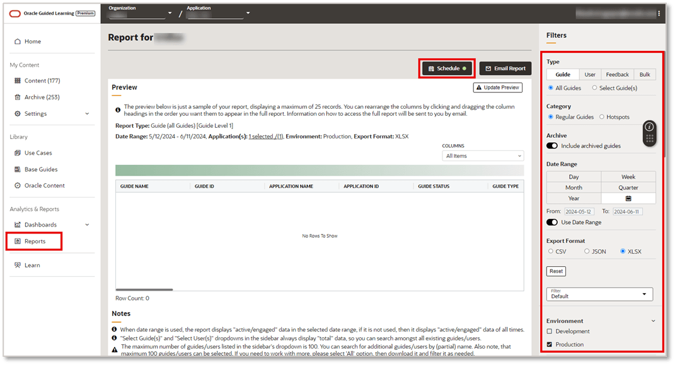This screenshot has width=675, height=365.
Task: Click the '1 selected /(1)' applications link
Action: pos(265,137)
